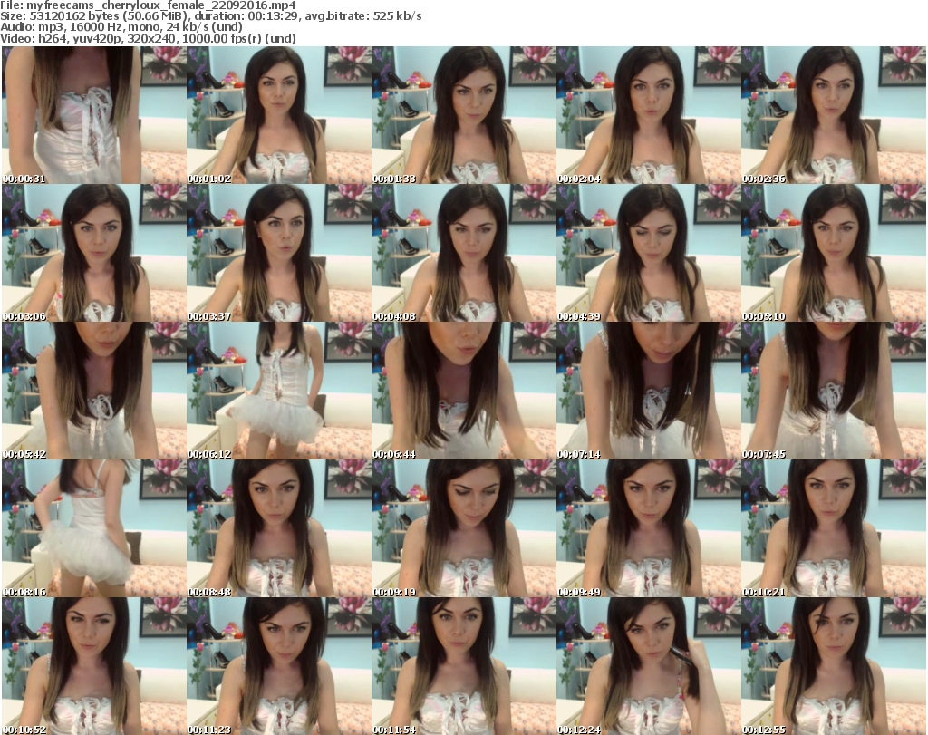Select the thumbnail timestamped 00:08:48
This screenshot has height=735, width=928.
279,528
